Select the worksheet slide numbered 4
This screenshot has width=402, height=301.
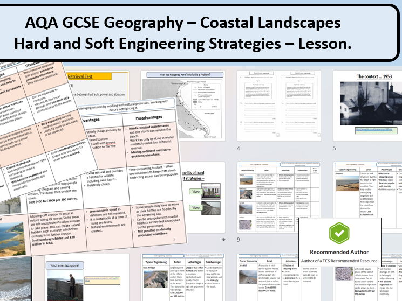279,106
